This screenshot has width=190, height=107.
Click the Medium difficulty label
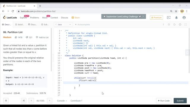[7, 37]
